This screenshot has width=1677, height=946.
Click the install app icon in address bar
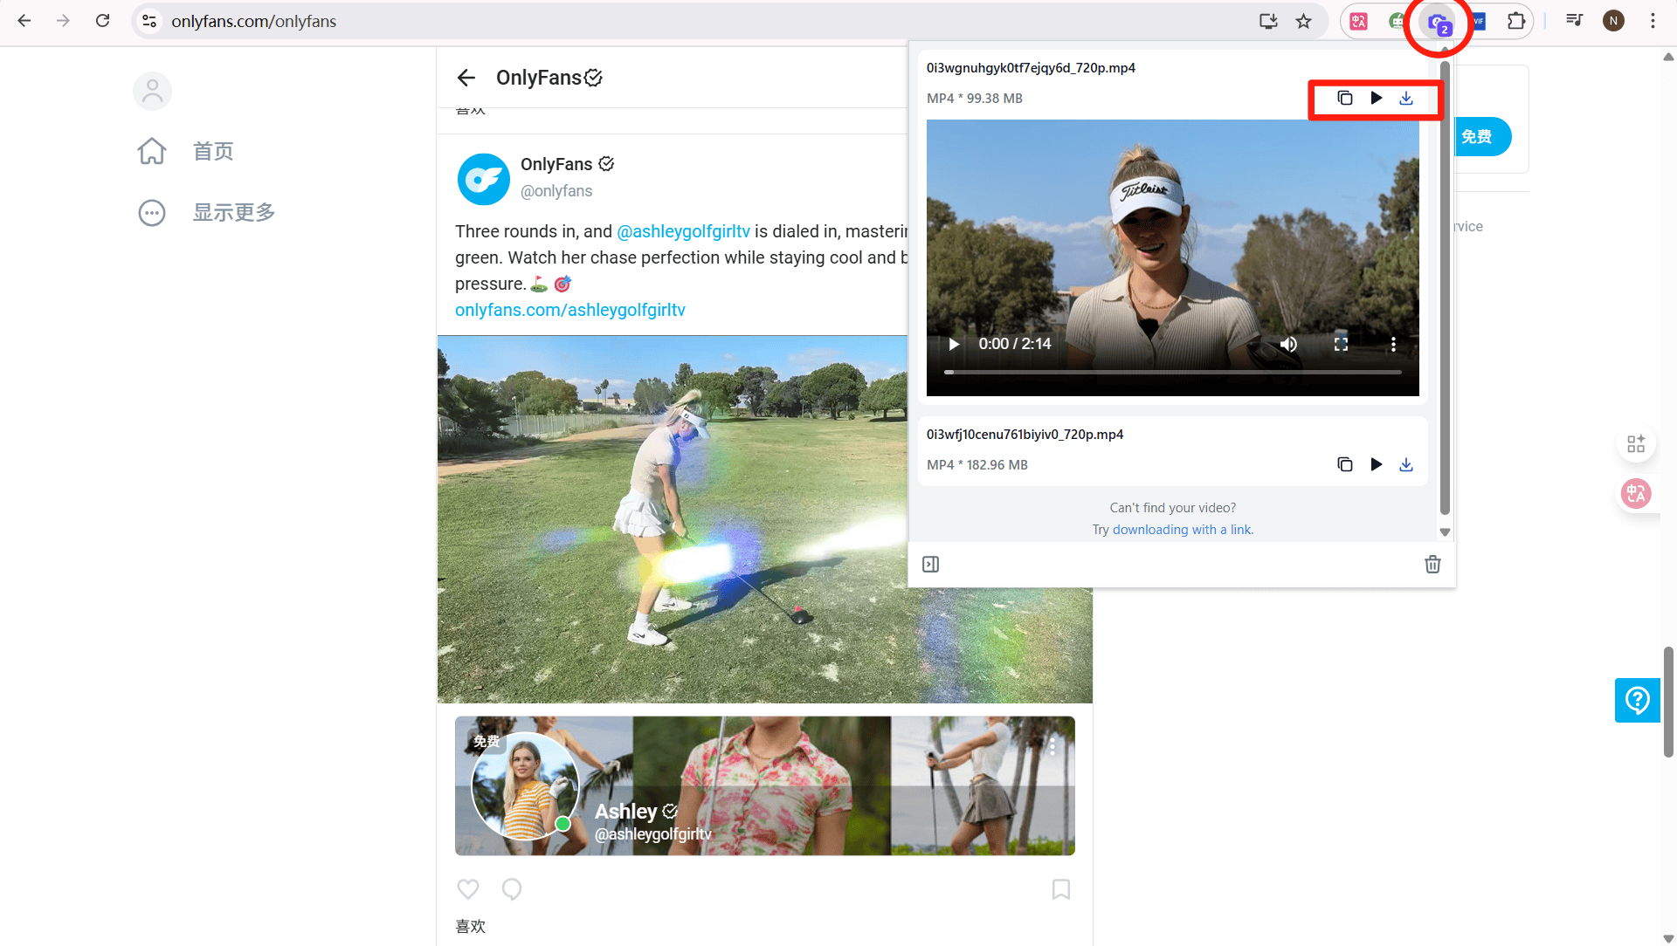1268,21
